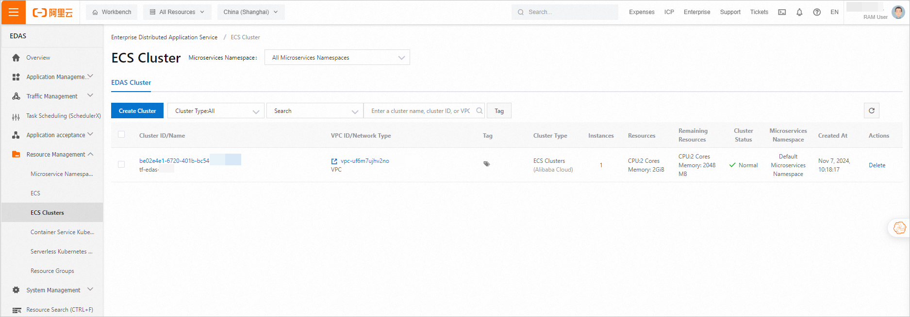The image size is (910, 317).
Task: Click the Cluster ID/Name column header
Action: coord(162,136)
